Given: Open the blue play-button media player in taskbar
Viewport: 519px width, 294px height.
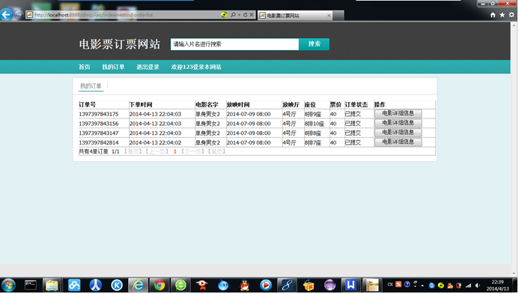Looking at the screenshot, I should pos(266,285).
